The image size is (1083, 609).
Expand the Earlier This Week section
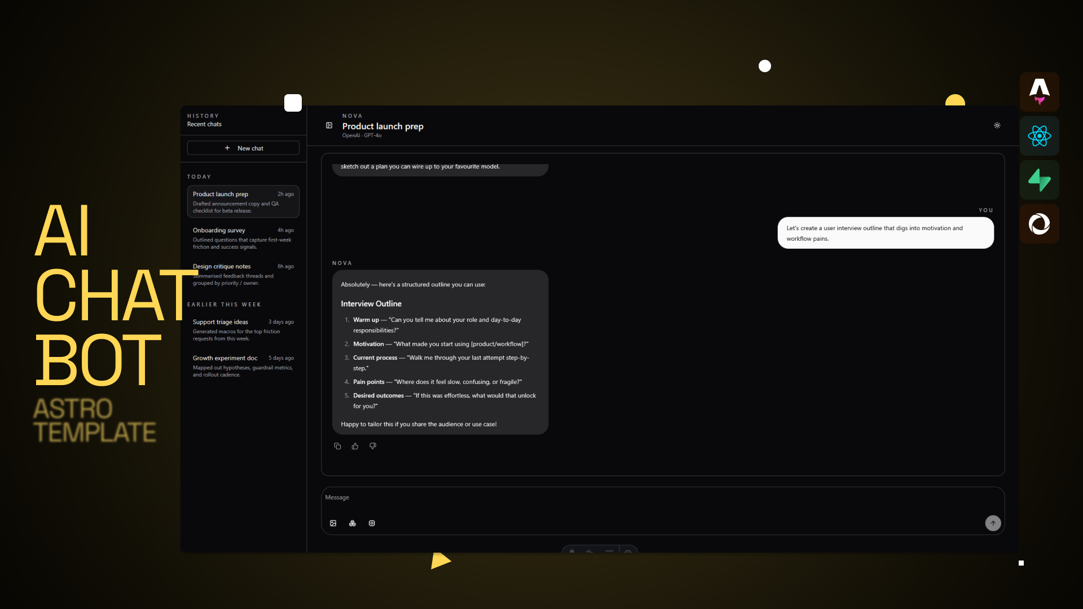click(x=224, y=304)
